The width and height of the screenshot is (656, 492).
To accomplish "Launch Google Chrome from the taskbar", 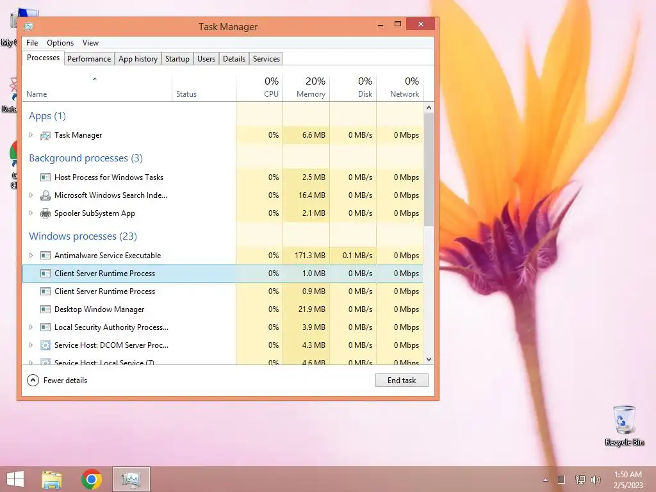I will point(92,479).
